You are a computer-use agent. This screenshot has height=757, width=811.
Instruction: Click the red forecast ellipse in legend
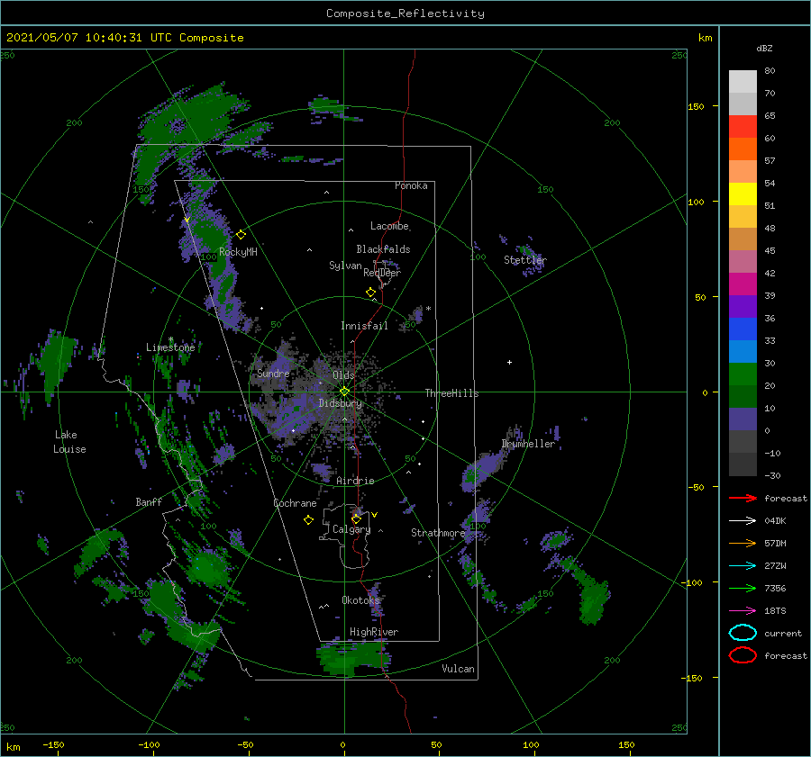[x=743, y=655]
